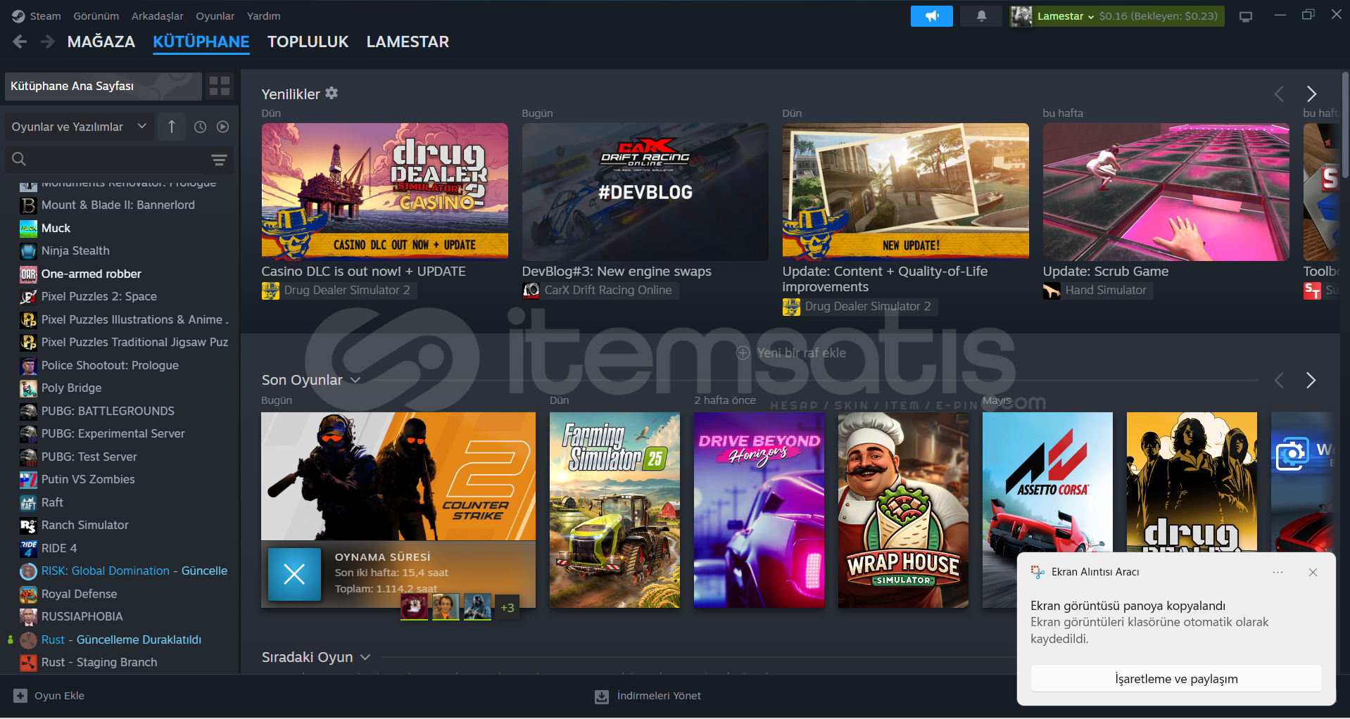
Task: Open the Drive Beyond Horizons cover
Action: [x=759, y=510]
